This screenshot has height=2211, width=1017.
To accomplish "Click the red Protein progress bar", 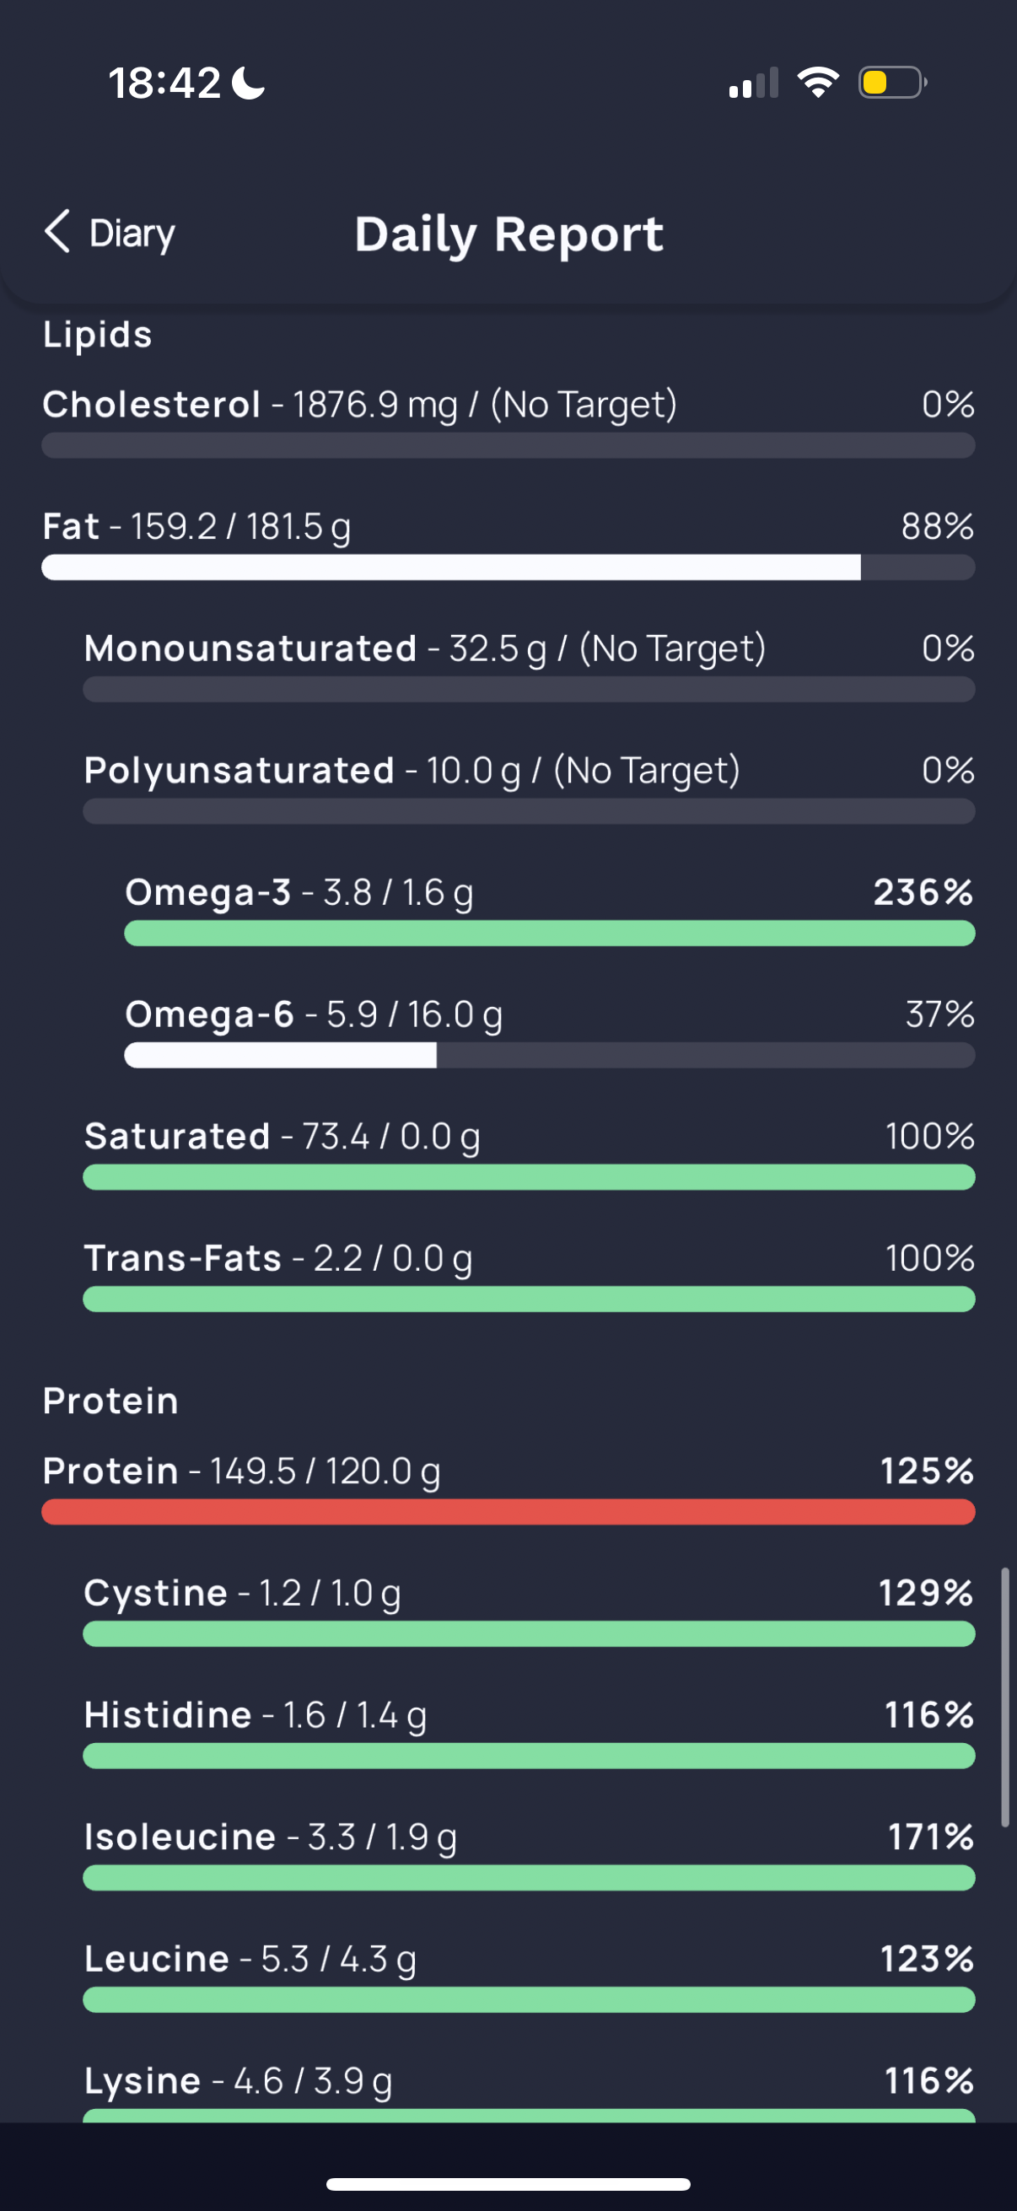I will click(x=508, y=1511).
